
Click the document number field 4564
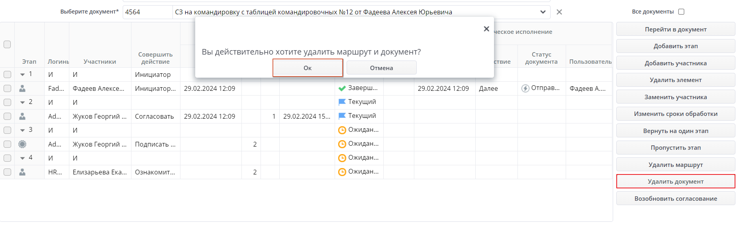pos(147,12)
